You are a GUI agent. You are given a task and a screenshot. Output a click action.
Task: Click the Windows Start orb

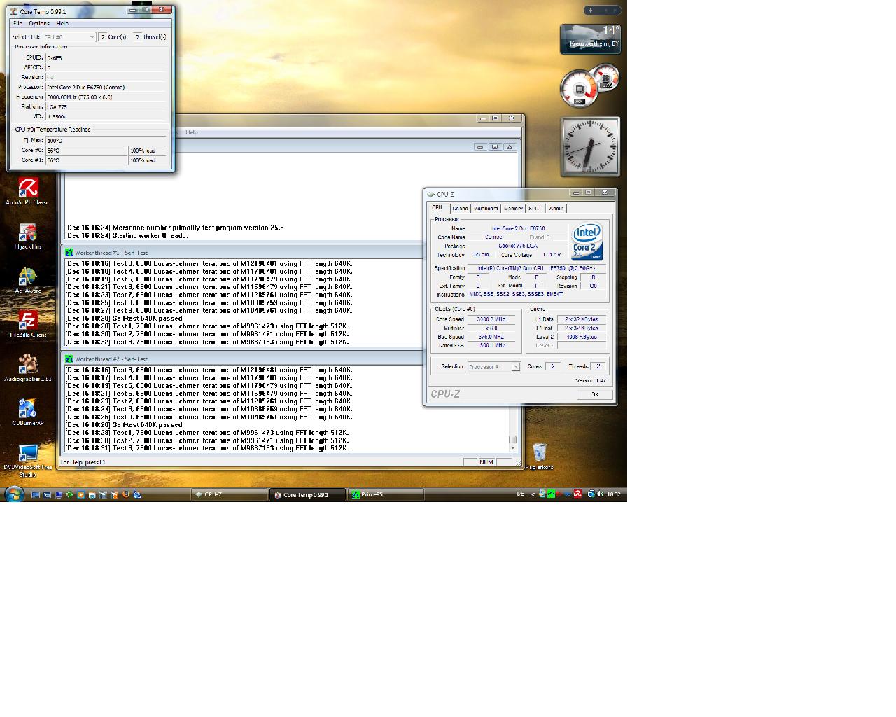point(14,494)
